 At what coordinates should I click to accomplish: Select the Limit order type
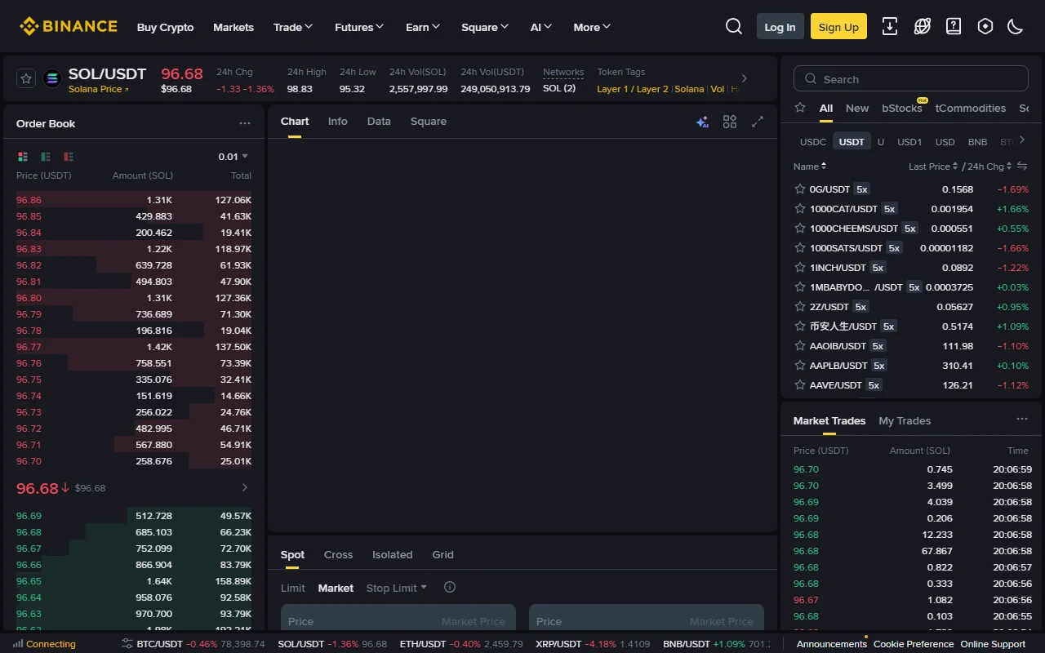pos(293,588)
